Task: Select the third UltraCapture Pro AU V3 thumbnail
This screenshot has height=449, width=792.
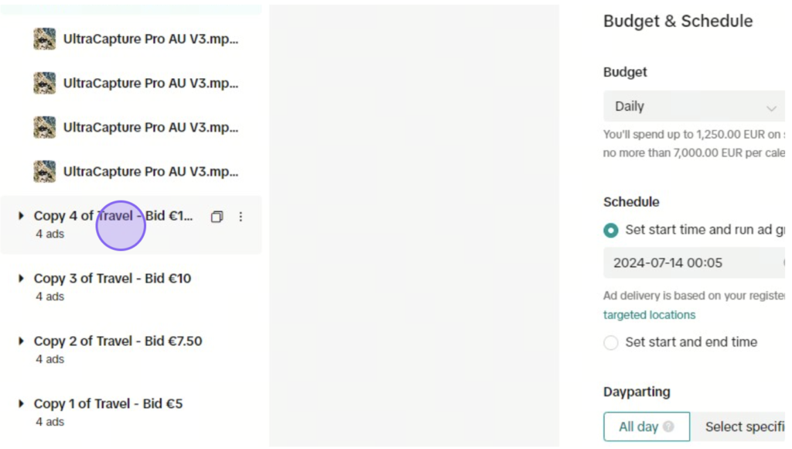Action: pyautogui.click(x=44, y=127)
